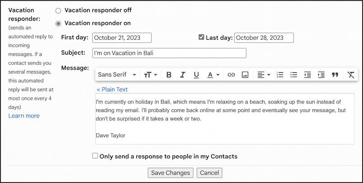Select Vacation responder off radio button
Image resolution: width=363 pixels, height=183 pixels.
pyautogui.click(x=58, y=11)
